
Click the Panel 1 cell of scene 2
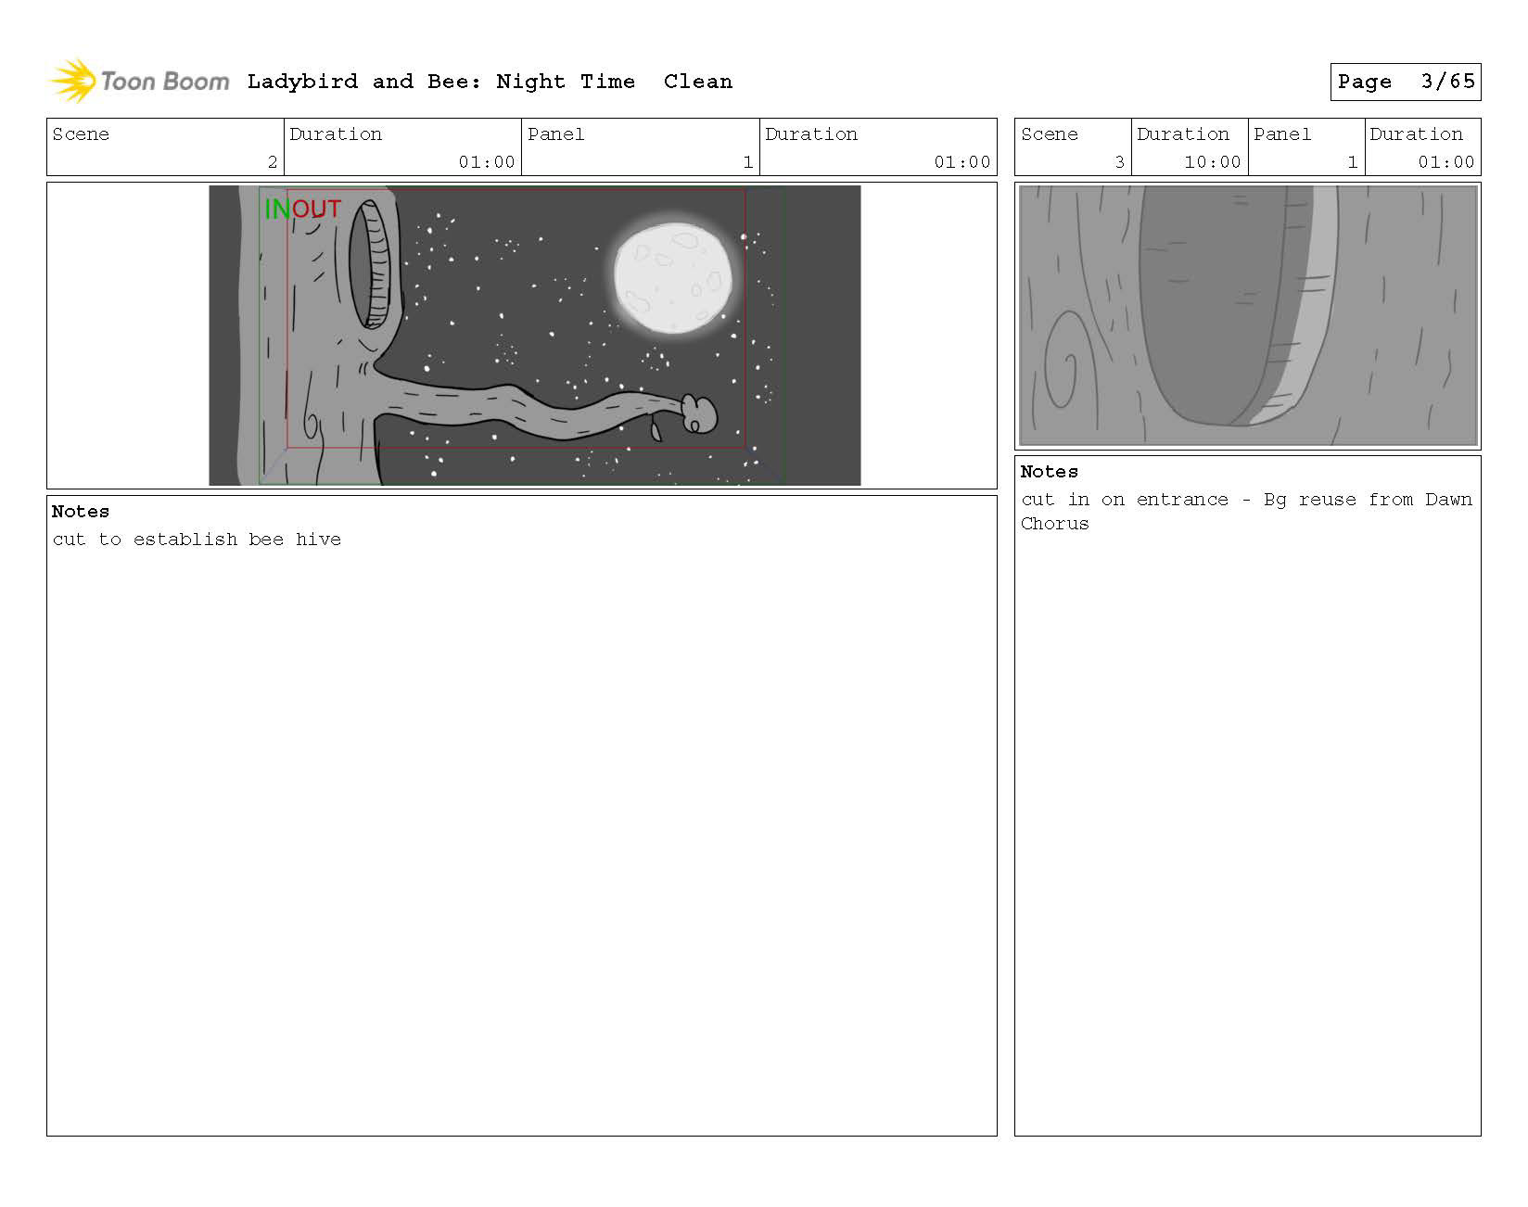coord(641,146)
